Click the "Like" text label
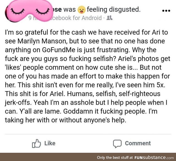The height and width of the screenshot is (161, 176). [50, 143]
